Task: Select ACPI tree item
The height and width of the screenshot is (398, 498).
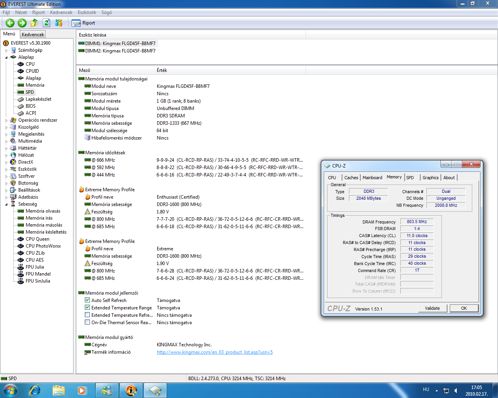Action: pyautogui.click(x=31, y=113)
